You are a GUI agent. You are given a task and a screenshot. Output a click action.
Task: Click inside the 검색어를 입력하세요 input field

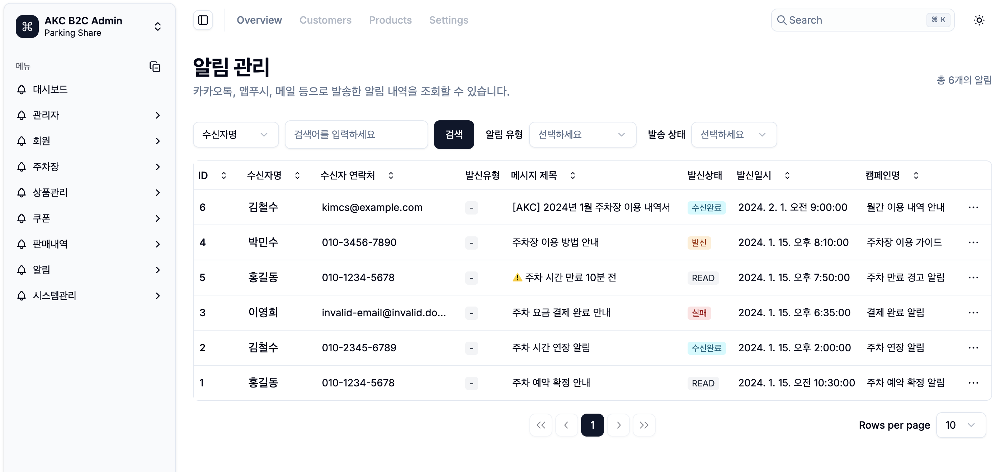356,134
